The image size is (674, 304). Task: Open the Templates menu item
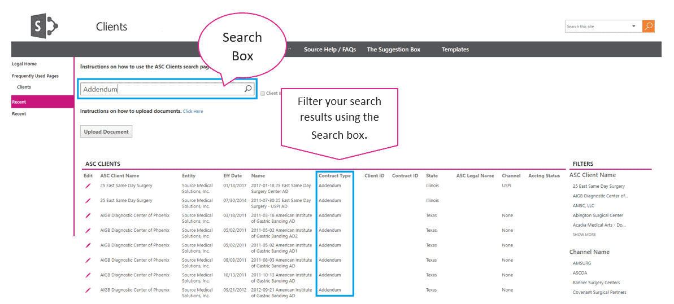click(455, 50)
